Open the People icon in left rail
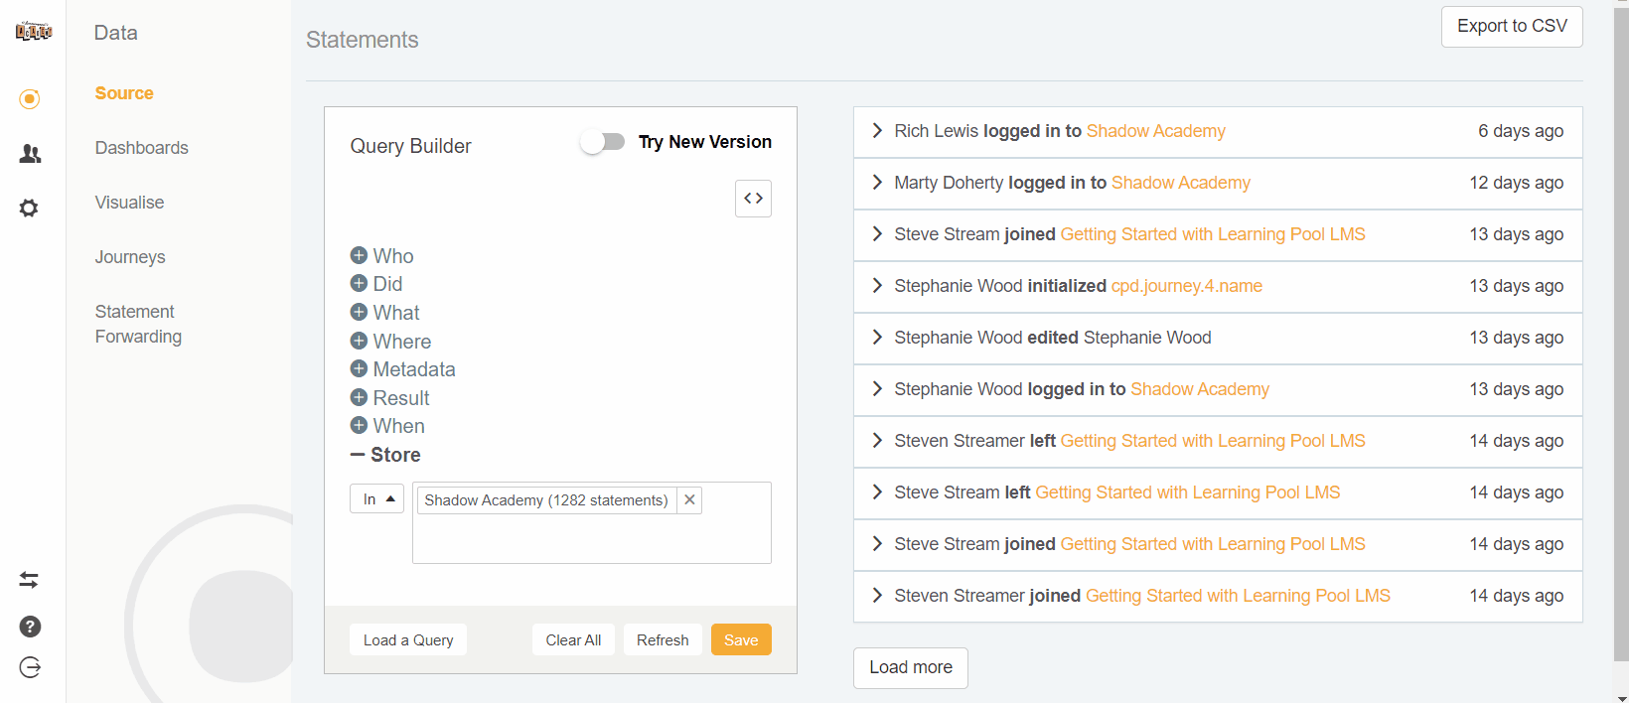This screenshot has height=703, width=1629. pyautogui.click(x=30, y=154)
